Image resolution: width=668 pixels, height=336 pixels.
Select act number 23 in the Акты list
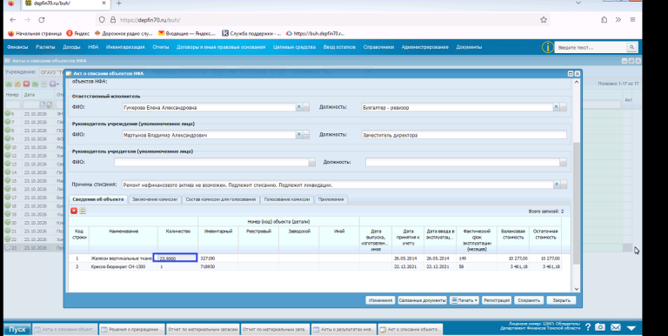(x=14, y=248)
